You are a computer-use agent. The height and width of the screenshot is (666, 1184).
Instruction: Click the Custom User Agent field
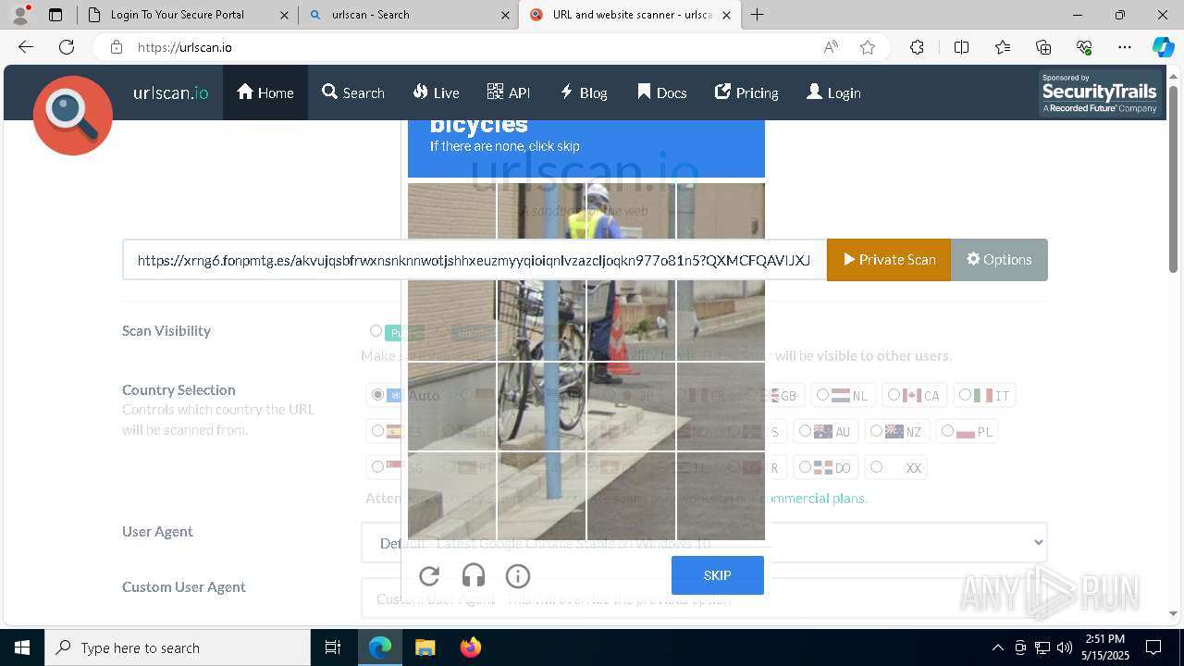pos(704,598)
